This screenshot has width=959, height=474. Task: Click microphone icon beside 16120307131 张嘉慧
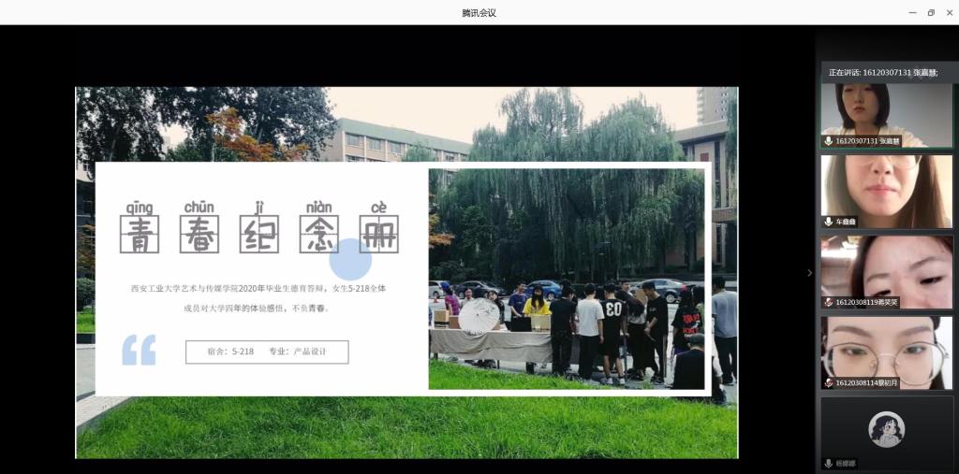click(x=829, y=141)
